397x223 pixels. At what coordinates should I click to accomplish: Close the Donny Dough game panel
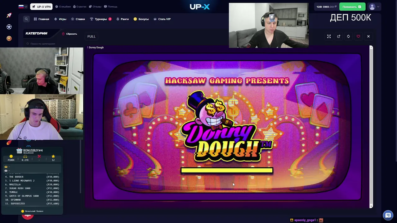(368, 37)
